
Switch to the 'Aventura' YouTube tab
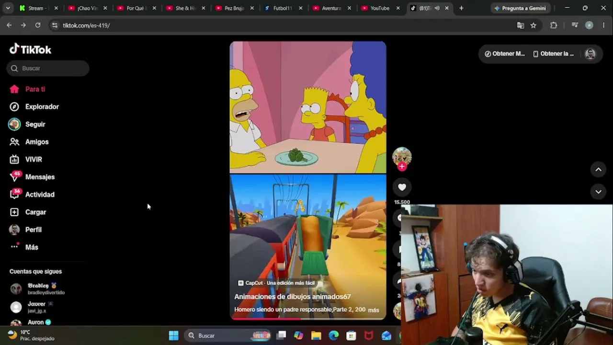pyautogui.click(x=331, y=8)
